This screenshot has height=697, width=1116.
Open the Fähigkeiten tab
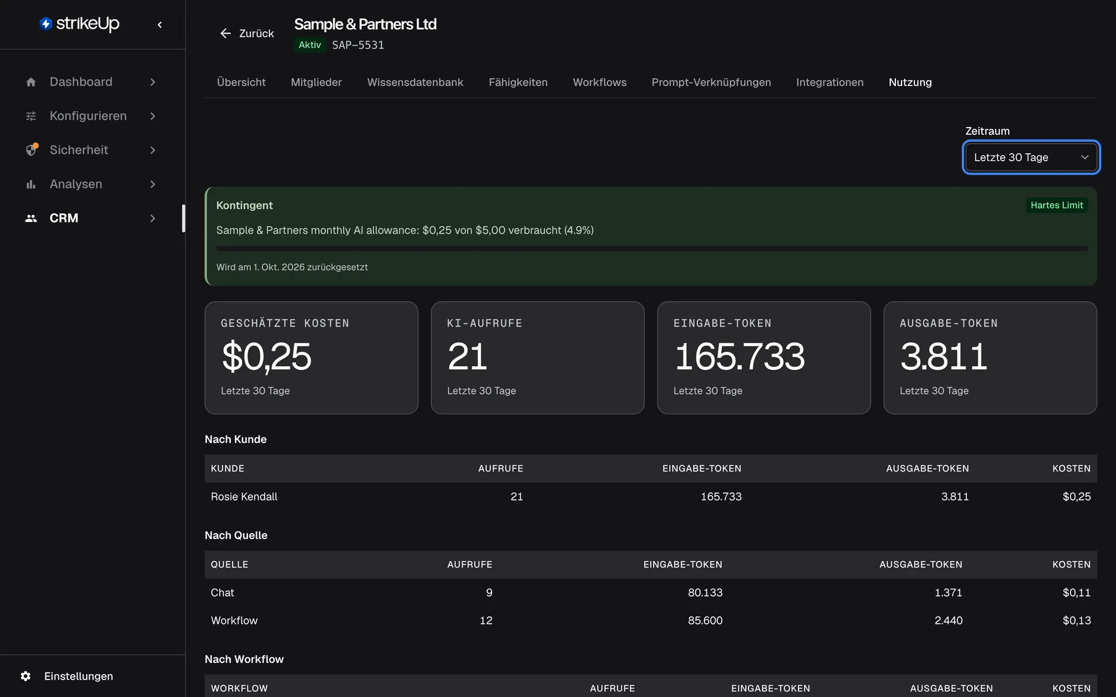coord(518,82)
